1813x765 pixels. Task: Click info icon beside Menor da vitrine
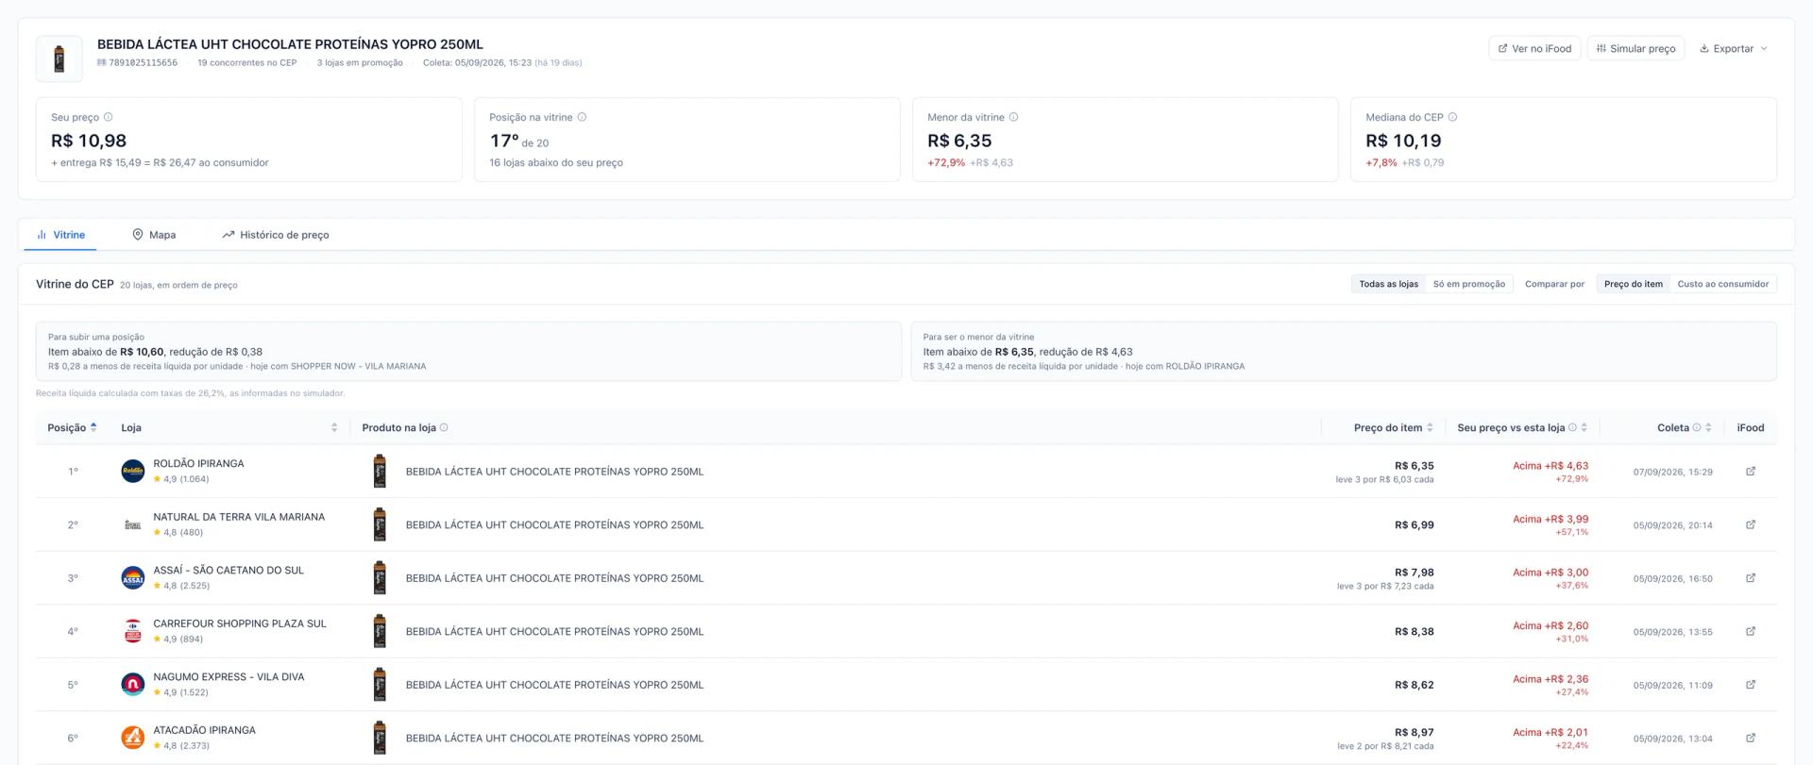[x=1013, y=117]
